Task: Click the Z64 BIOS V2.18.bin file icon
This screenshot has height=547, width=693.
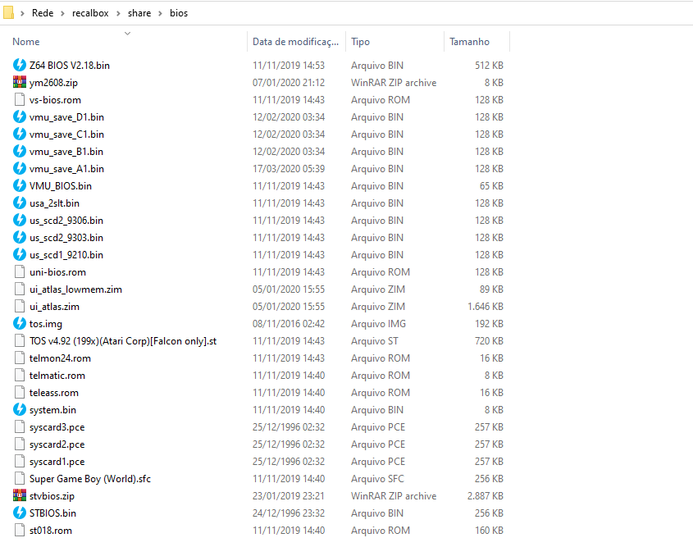Action: click(x=20, y=65)
